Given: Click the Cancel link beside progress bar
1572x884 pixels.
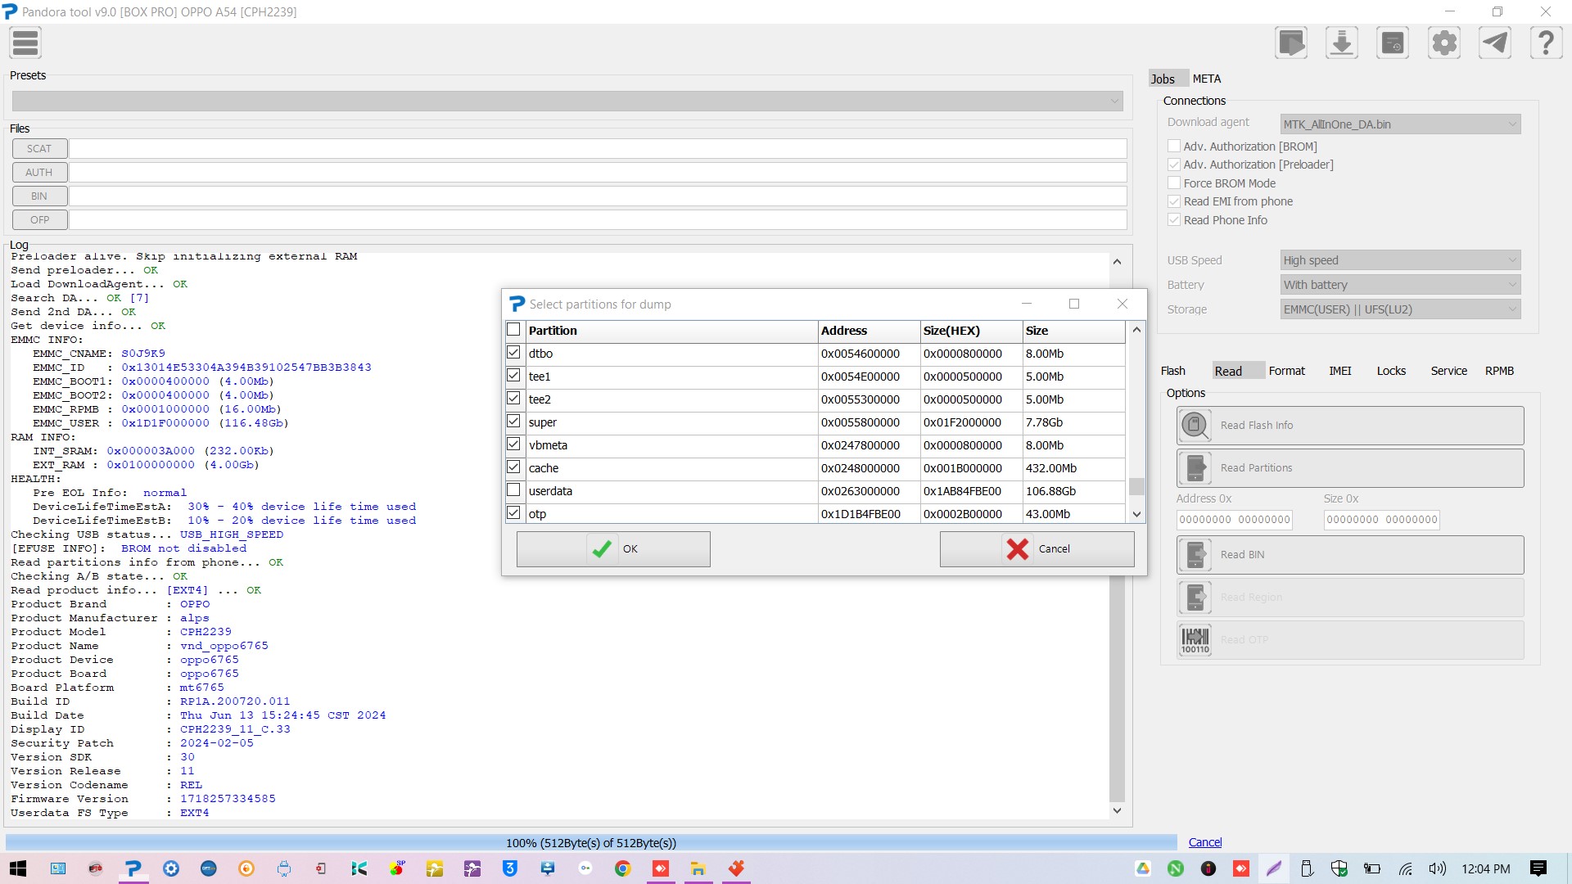Looking at the screenshot, I should pyautogui.click(x=1204, y=842).
